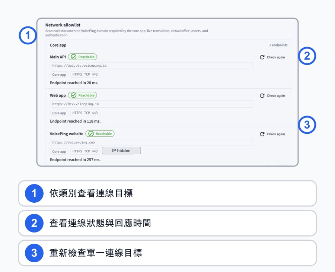
Task: Click the Check again text for Main API
Action: [276, 57]
